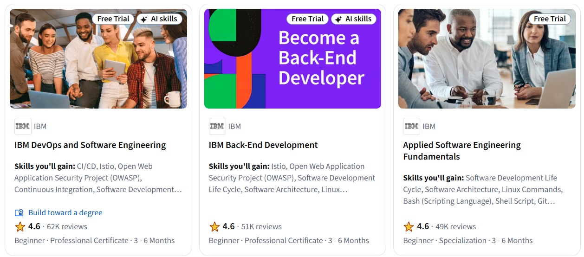Click Free Trial badge on Applied Software card
The width and height of the screenshot is (584, 257).
550,19
